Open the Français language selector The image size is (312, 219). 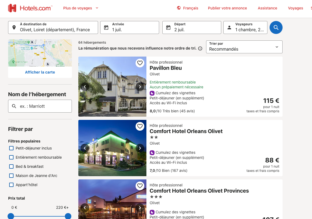point(187,8)
